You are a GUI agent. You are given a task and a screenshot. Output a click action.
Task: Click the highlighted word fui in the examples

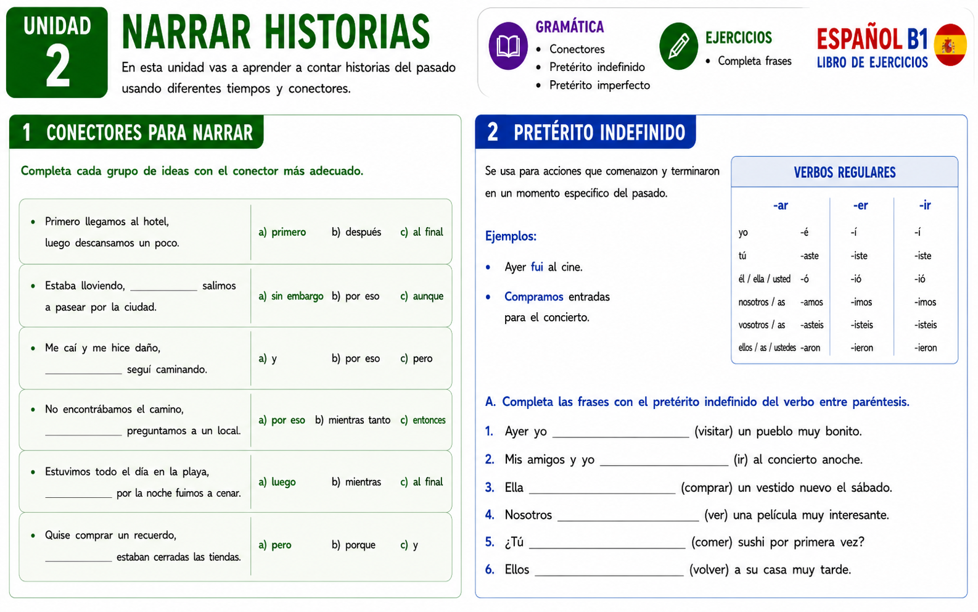pos(537,267)
